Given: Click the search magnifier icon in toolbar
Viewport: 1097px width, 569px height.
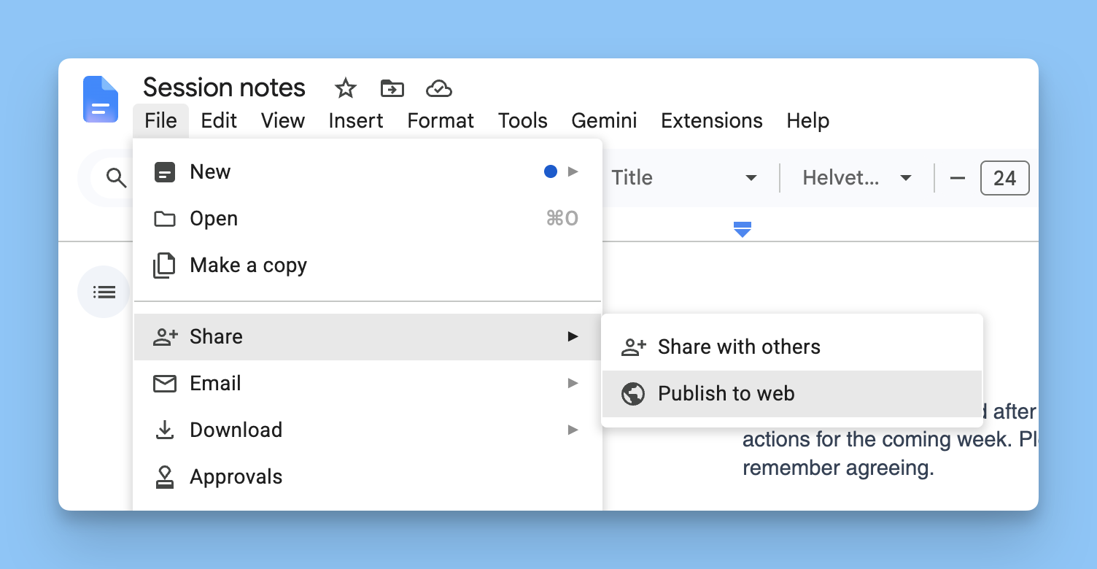Looking at the screenshot, I should 116,177.
